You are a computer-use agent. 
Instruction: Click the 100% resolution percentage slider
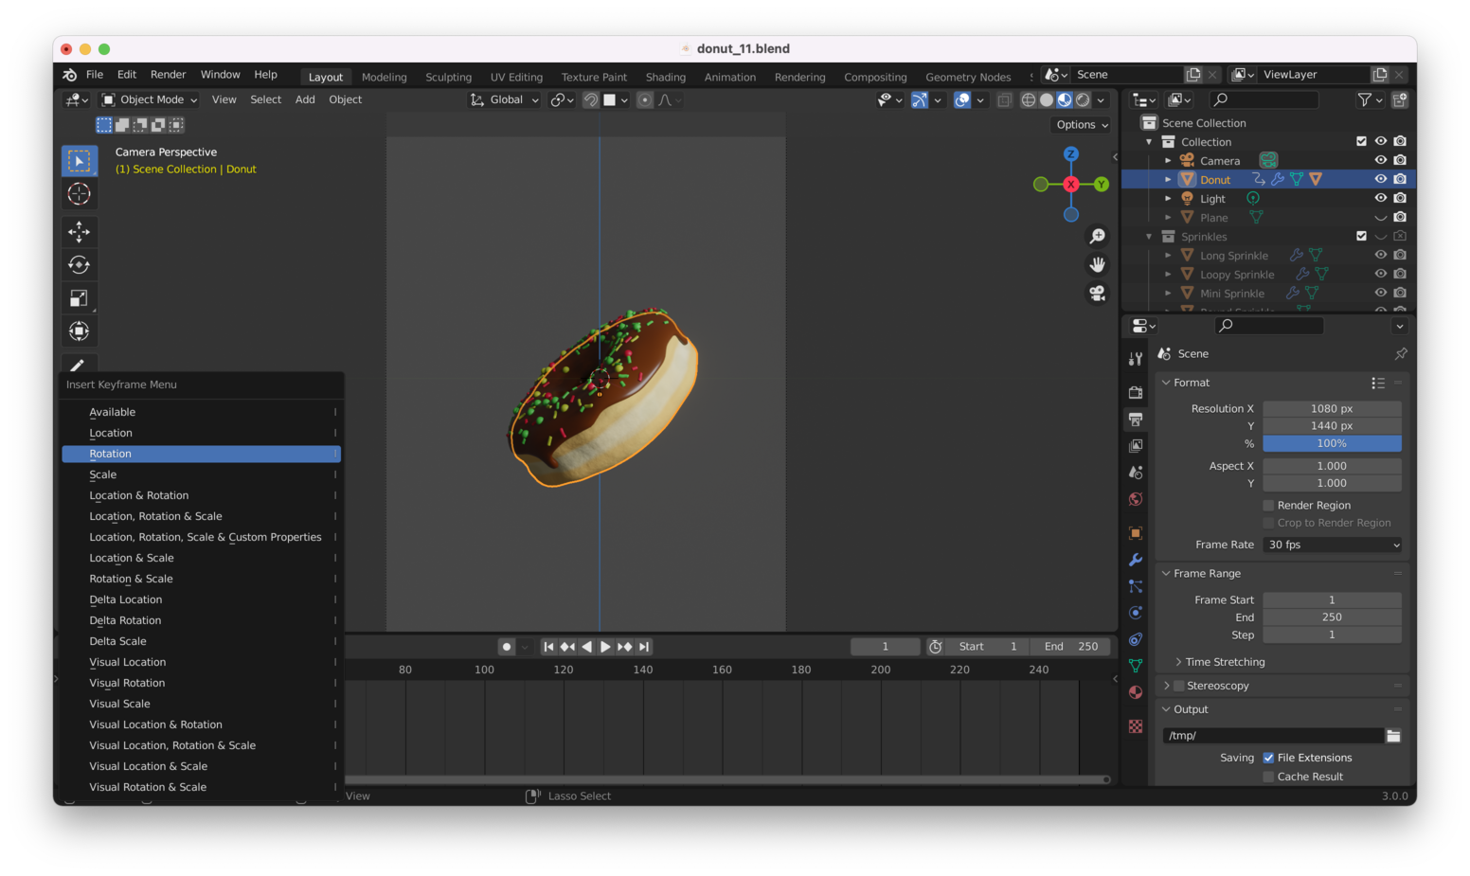pyautogui.click(x=1332, y=443)
